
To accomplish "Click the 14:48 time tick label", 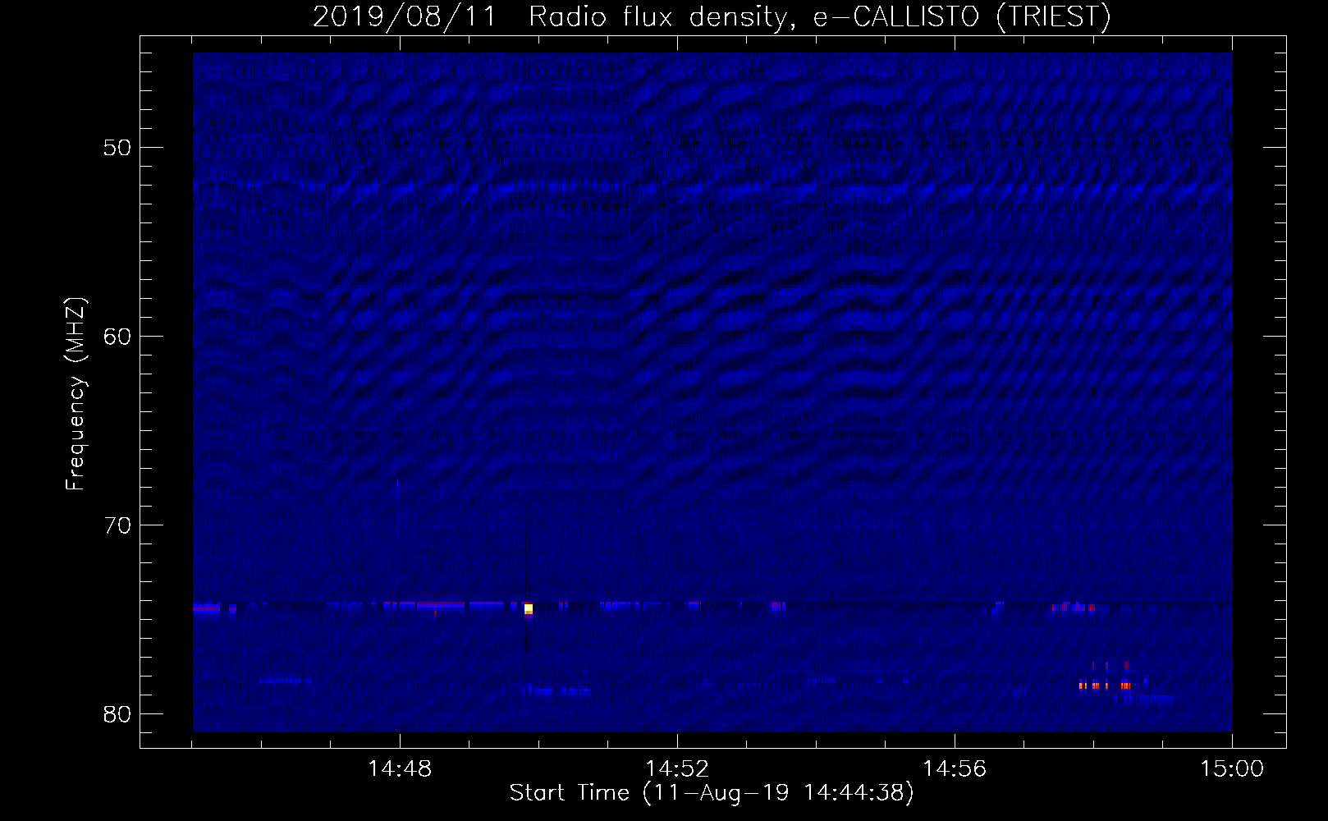I will point(400,769).
